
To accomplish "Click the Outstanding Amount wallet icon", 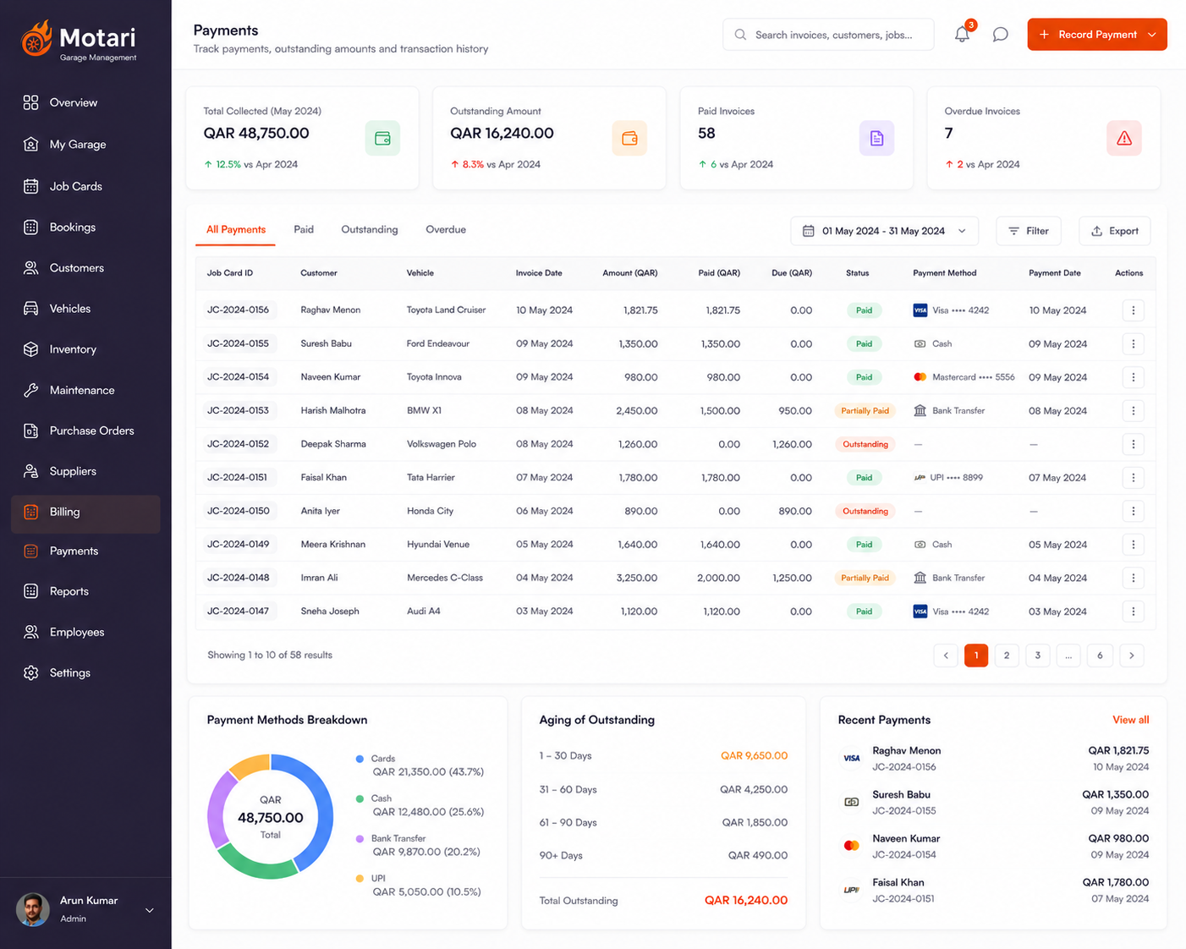I will click(629, 138).
